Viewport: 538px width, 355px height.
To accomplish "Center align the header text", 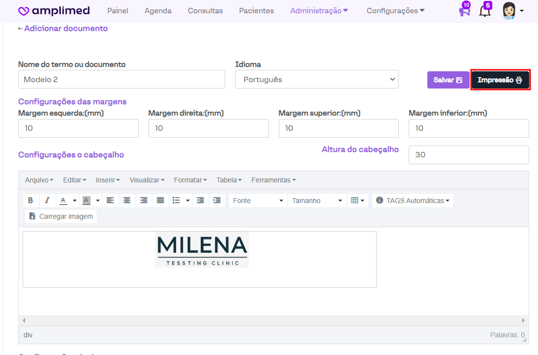I will 127,201.
